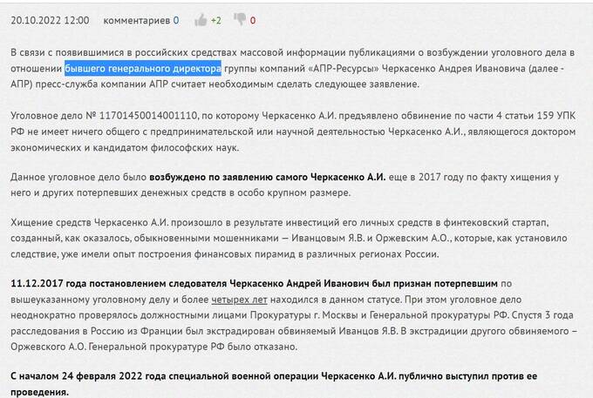Click the thumbs down dislike icon
Viewport: 593px width, 398px height.
tap(240, 19)
